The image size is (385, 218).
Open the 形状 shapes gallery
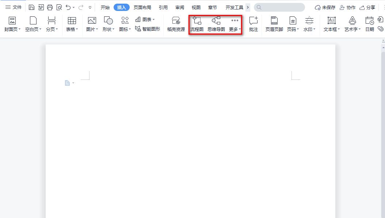(108, 24)
